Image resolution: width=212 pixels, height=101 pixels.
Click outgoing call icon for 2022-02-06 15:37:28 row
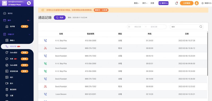coord(45,41)
